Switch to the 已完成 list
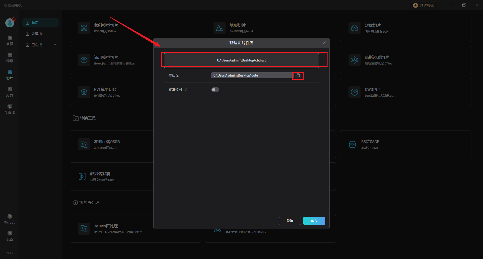This screenshot has height=259, width=483. 37,45
